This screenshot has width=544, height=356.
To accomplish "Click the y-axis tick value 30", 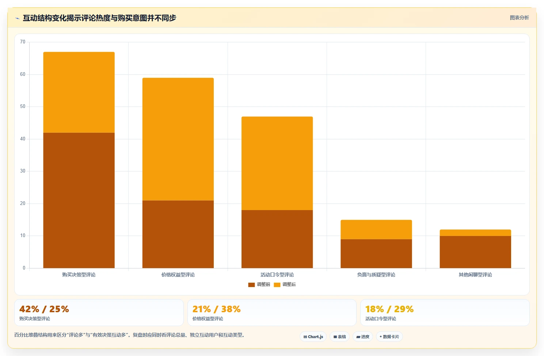I will 23,171.
